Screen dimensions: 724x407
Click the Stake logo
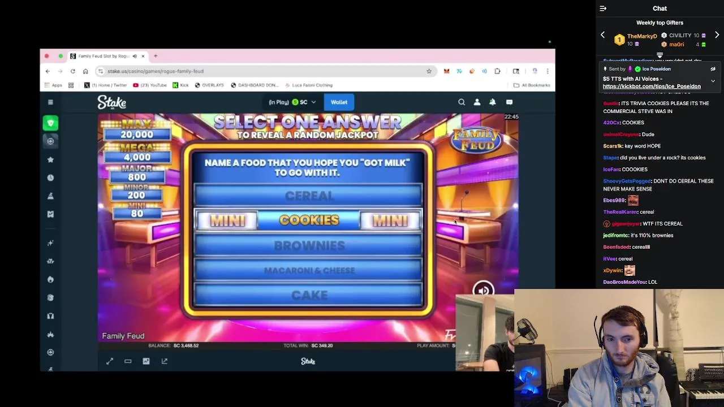pos(111,102)
